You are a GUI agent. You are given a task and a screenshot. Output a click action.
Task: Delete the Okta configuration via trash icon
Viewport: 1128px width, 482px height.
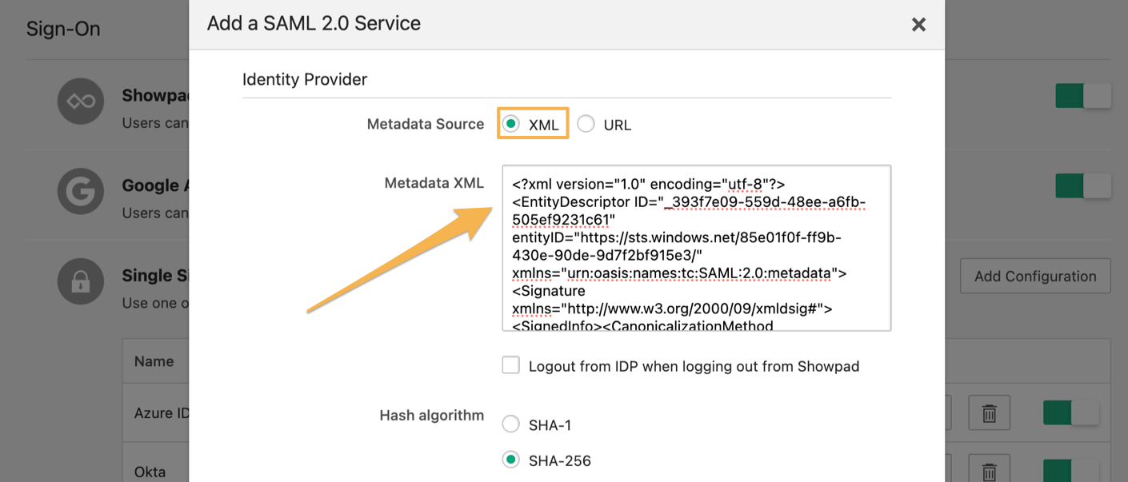click(x=990, y=470)
